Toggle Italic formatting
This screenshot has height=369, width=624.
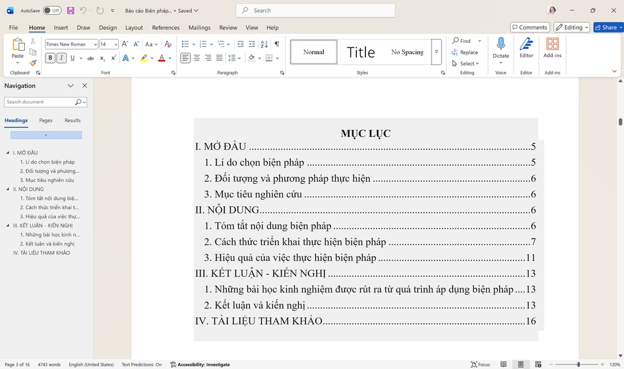tap(61, 58)
